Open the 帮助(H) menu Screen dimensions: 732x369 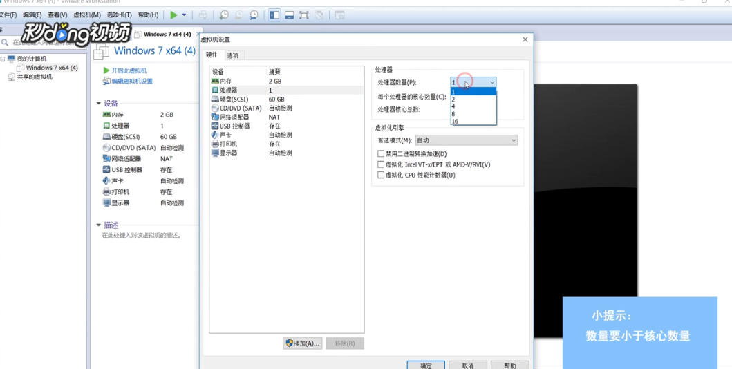pyautogui.click(x=148, y=15)
